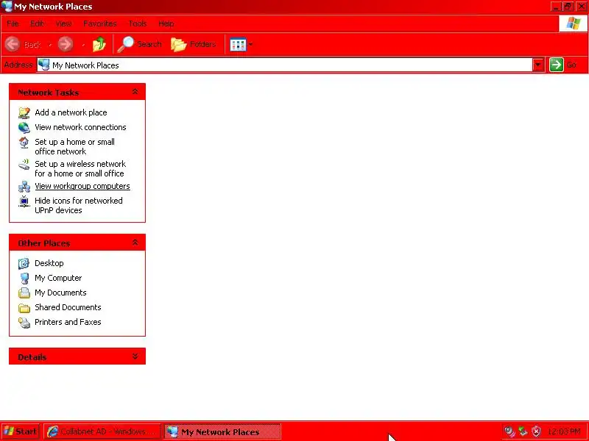
Task: Click the security shield tray icon
Action: [x=537, y=431]
